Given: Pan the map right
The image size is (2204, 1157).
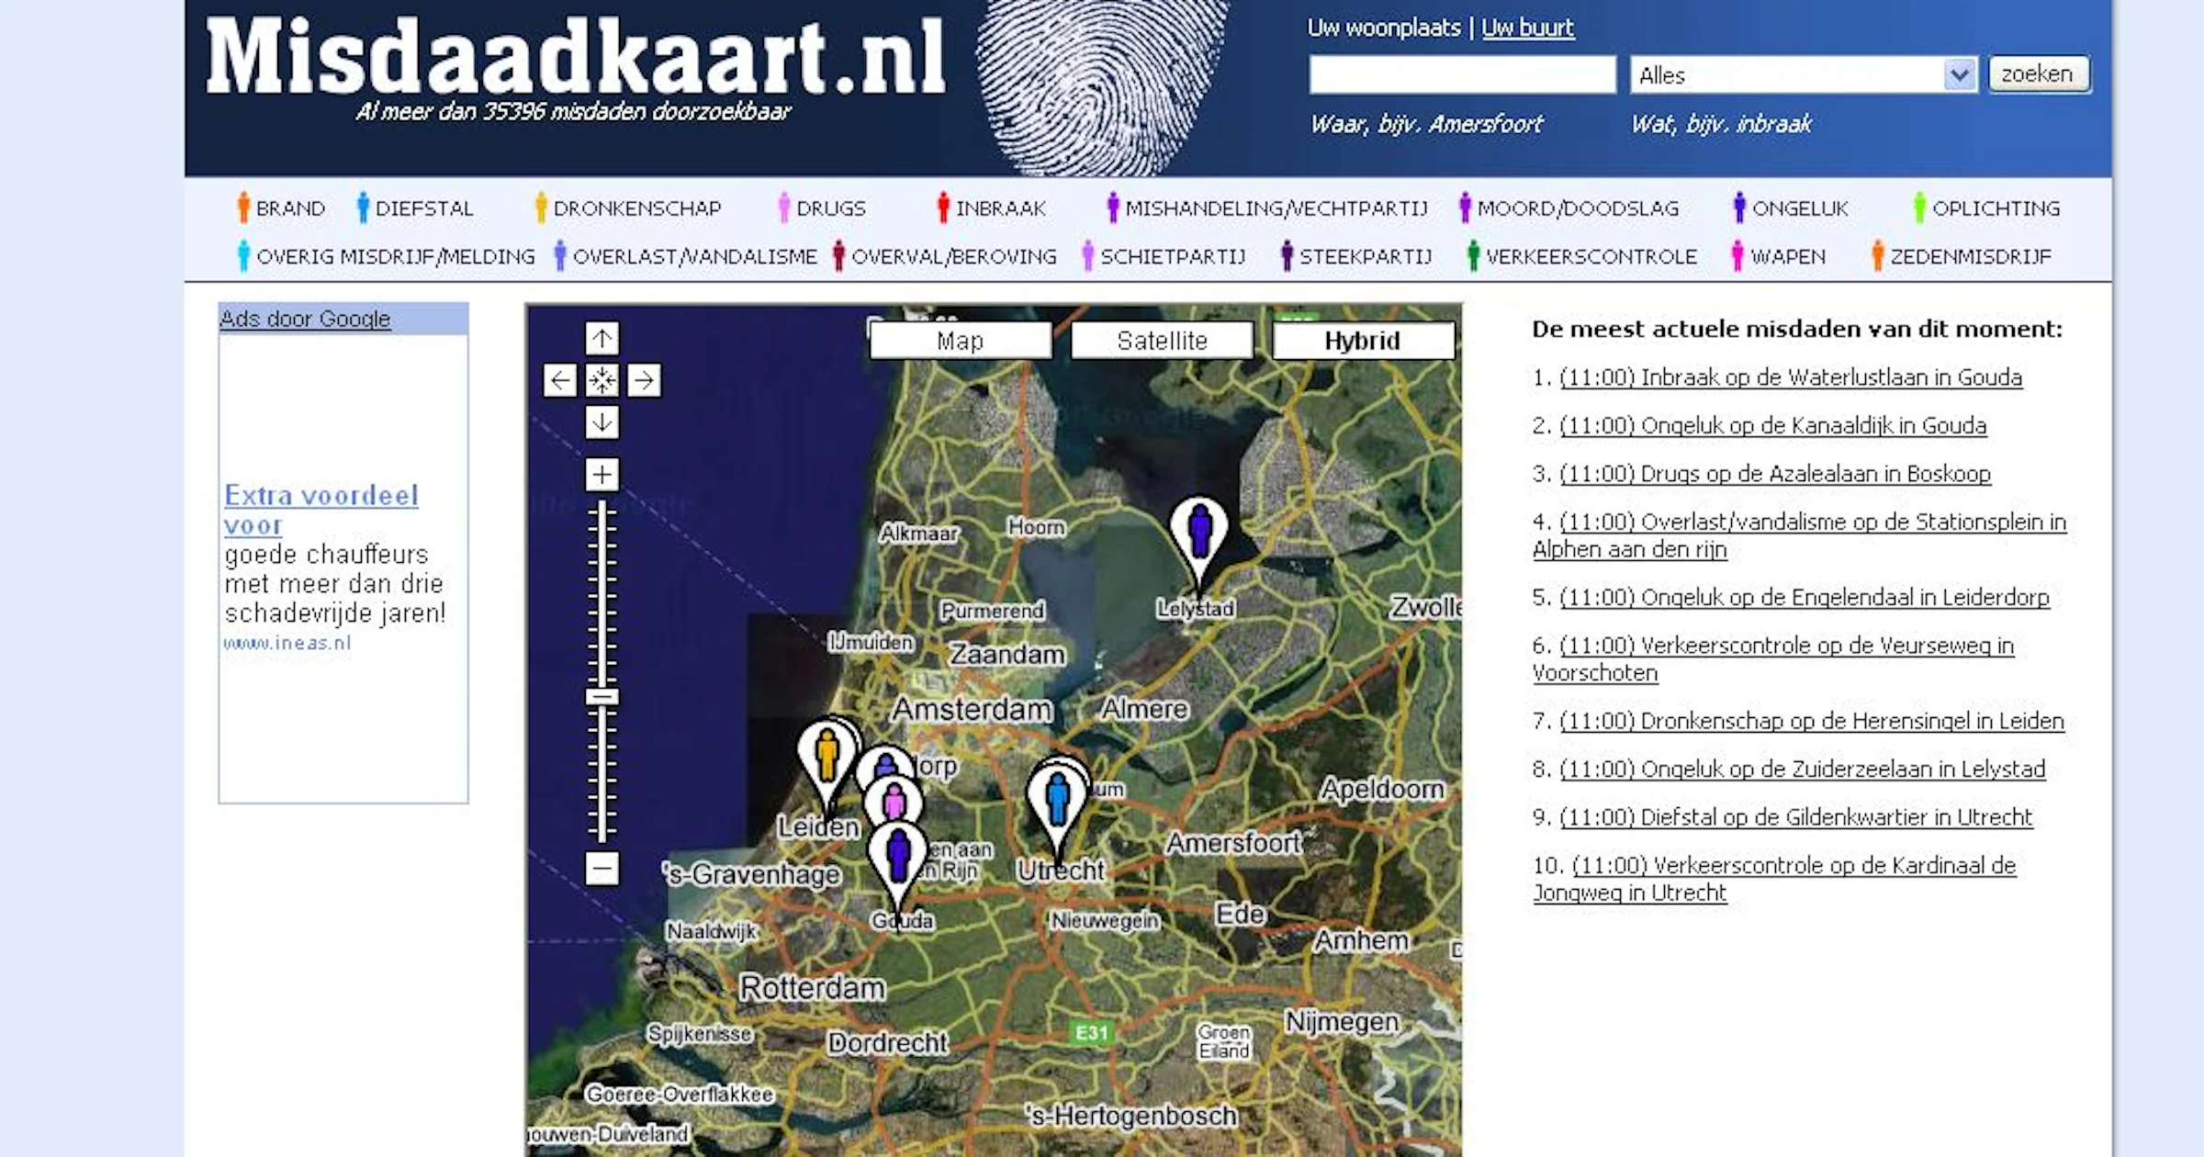Looking at the screenshot, I should point(645,380).
